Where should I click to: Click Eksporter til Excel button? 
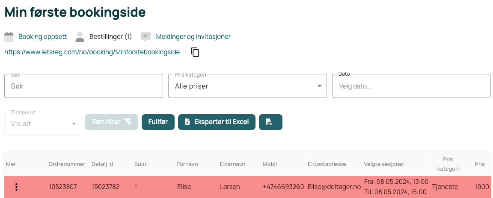pyautogui.click(x=217, y=122)
